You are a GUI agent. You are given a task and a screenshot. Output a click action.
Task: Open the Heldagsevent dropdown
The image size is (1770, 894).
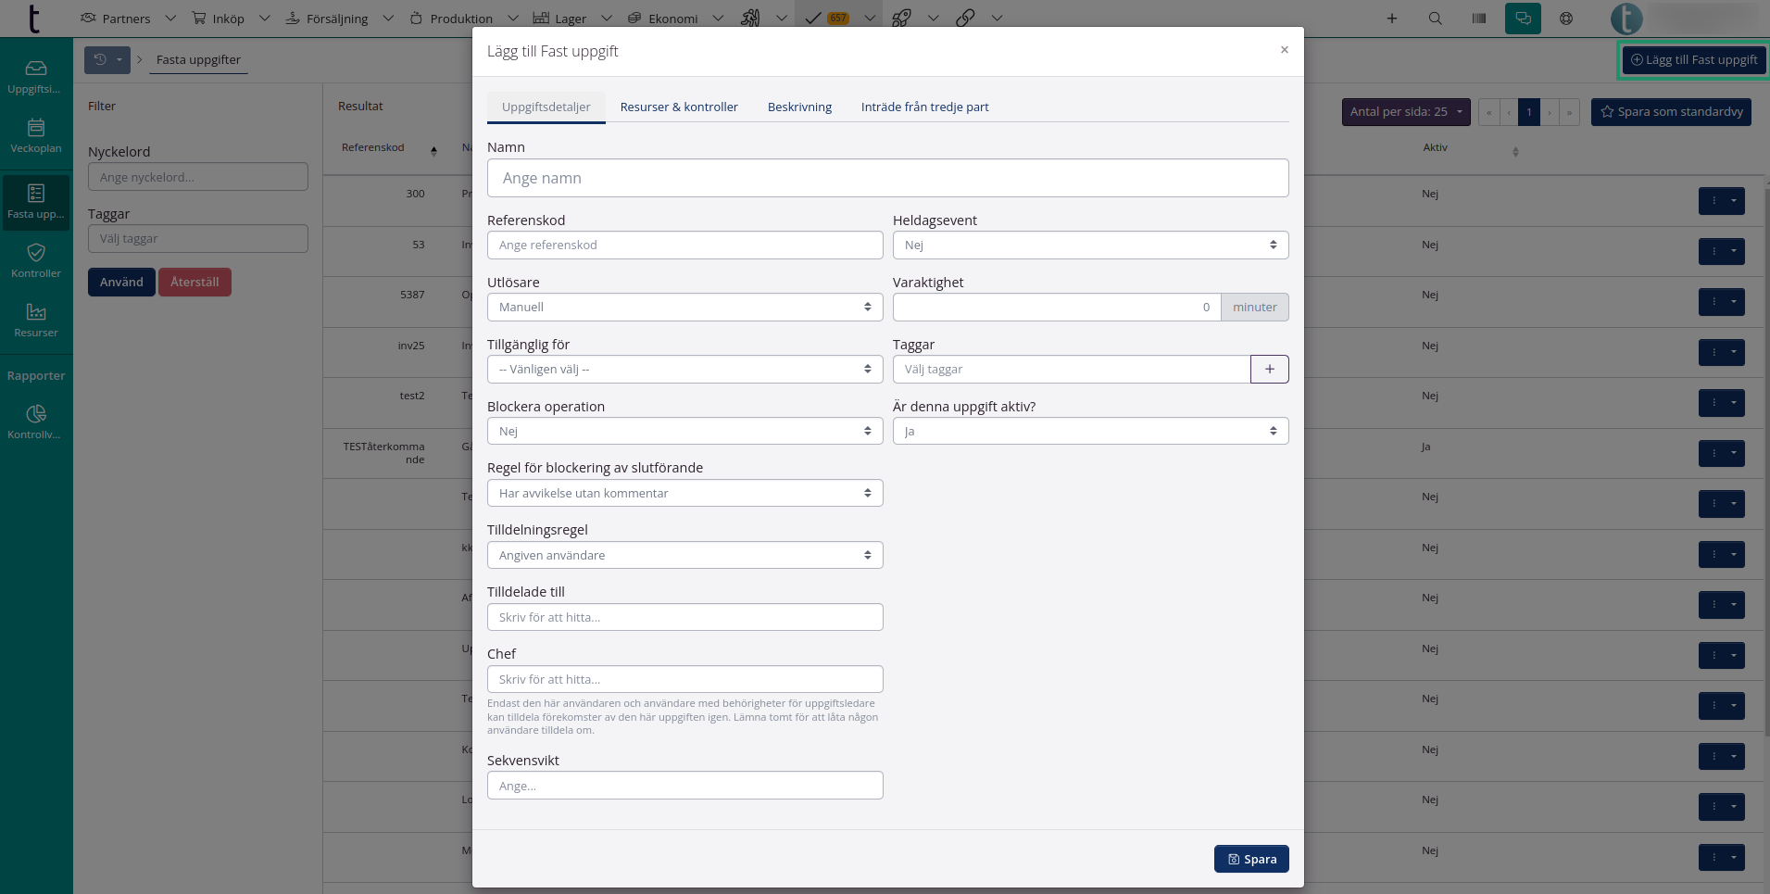point(1090,246)
